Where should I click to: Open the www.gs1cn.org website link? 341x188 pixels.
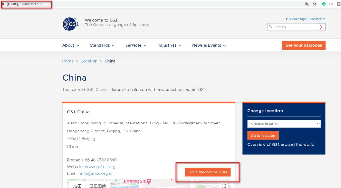[100, 167]
